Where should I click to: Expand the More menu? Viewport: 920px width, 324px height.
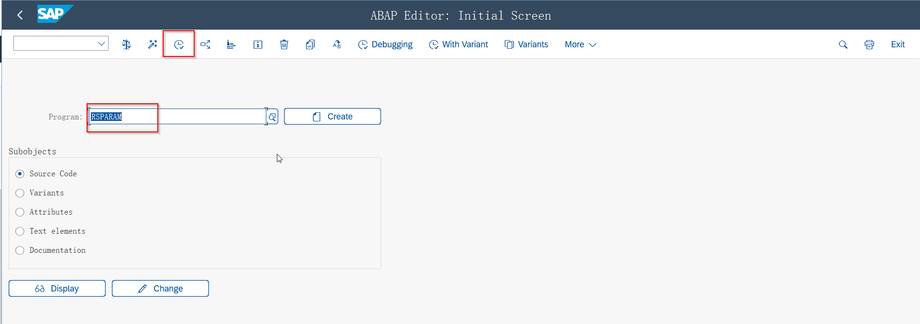pyautogui.click(x=580, y=44)
